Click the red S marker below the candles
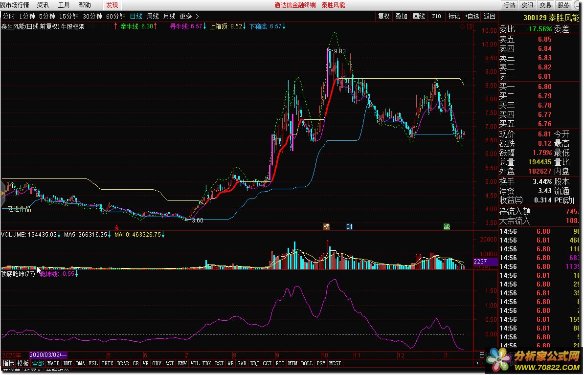The height and width of the screenshot is (375, 584). (116, 227)
